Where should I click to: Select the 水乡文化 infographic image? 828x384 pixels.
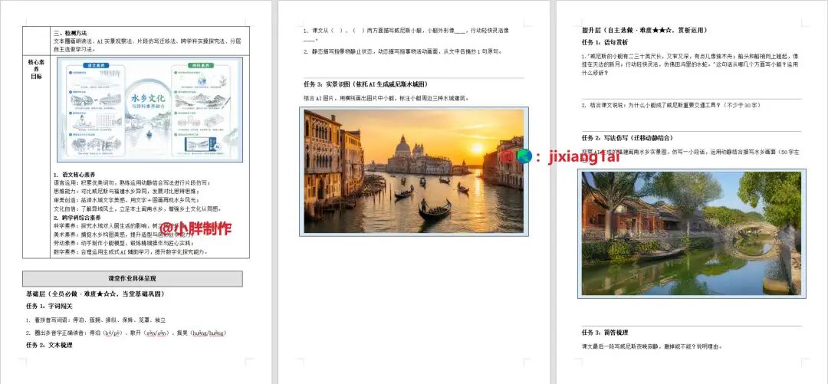[x=150, y=110]
